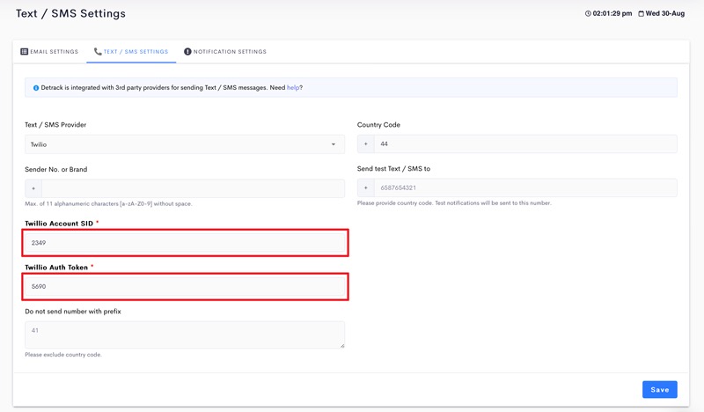
Task: Click the Send test Text / SMS to field
Action: pos(525,188)
